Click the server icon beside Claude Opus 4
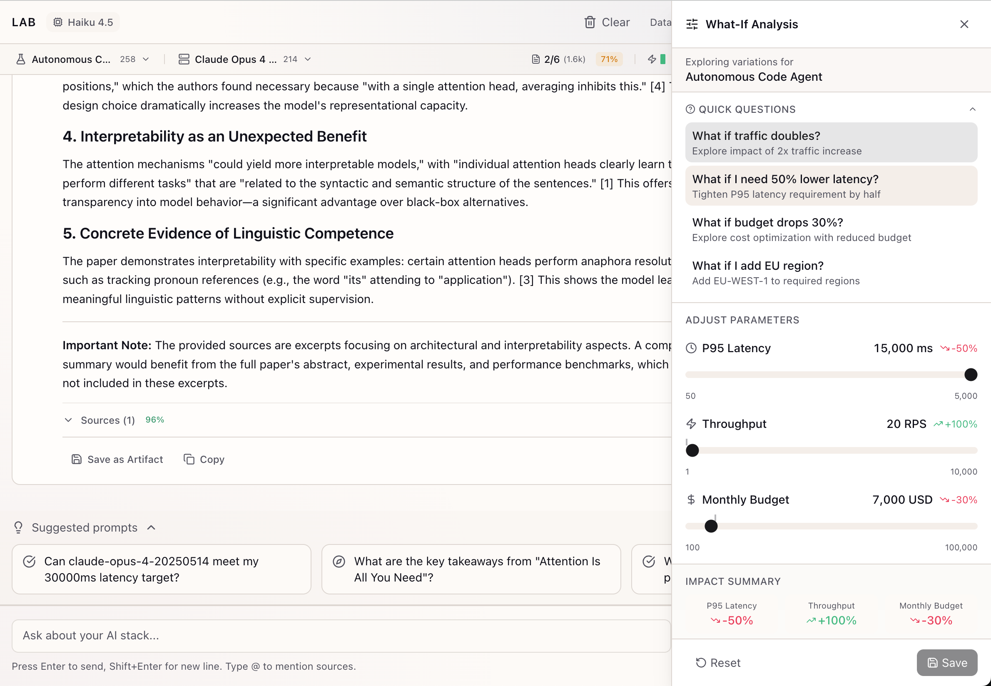991x686 pixels. tap(184, 59)
